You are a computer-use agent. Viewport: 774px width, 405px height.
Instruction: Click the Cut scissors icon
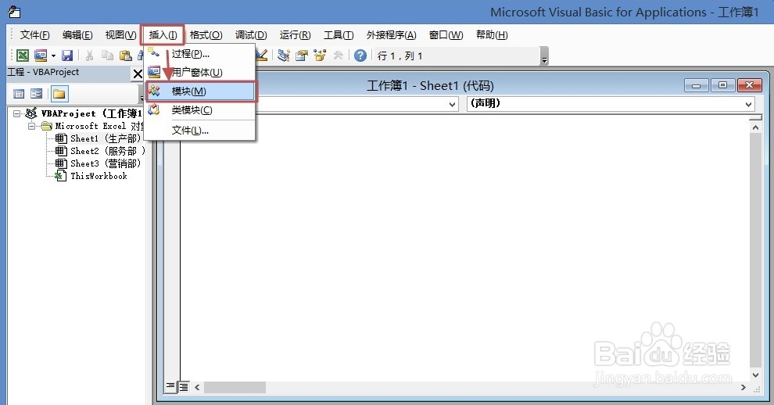point(89,56)
